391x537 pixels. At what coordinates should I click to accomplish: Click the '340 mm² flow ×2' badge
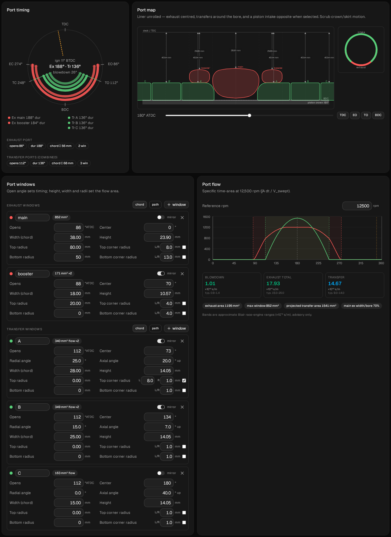point(67,341)
